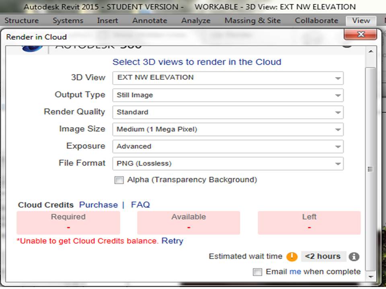The width and height of the screenshot is (386, 289).
Task: Click the 'Estimated wait time' label
Action: pos(245,256)
